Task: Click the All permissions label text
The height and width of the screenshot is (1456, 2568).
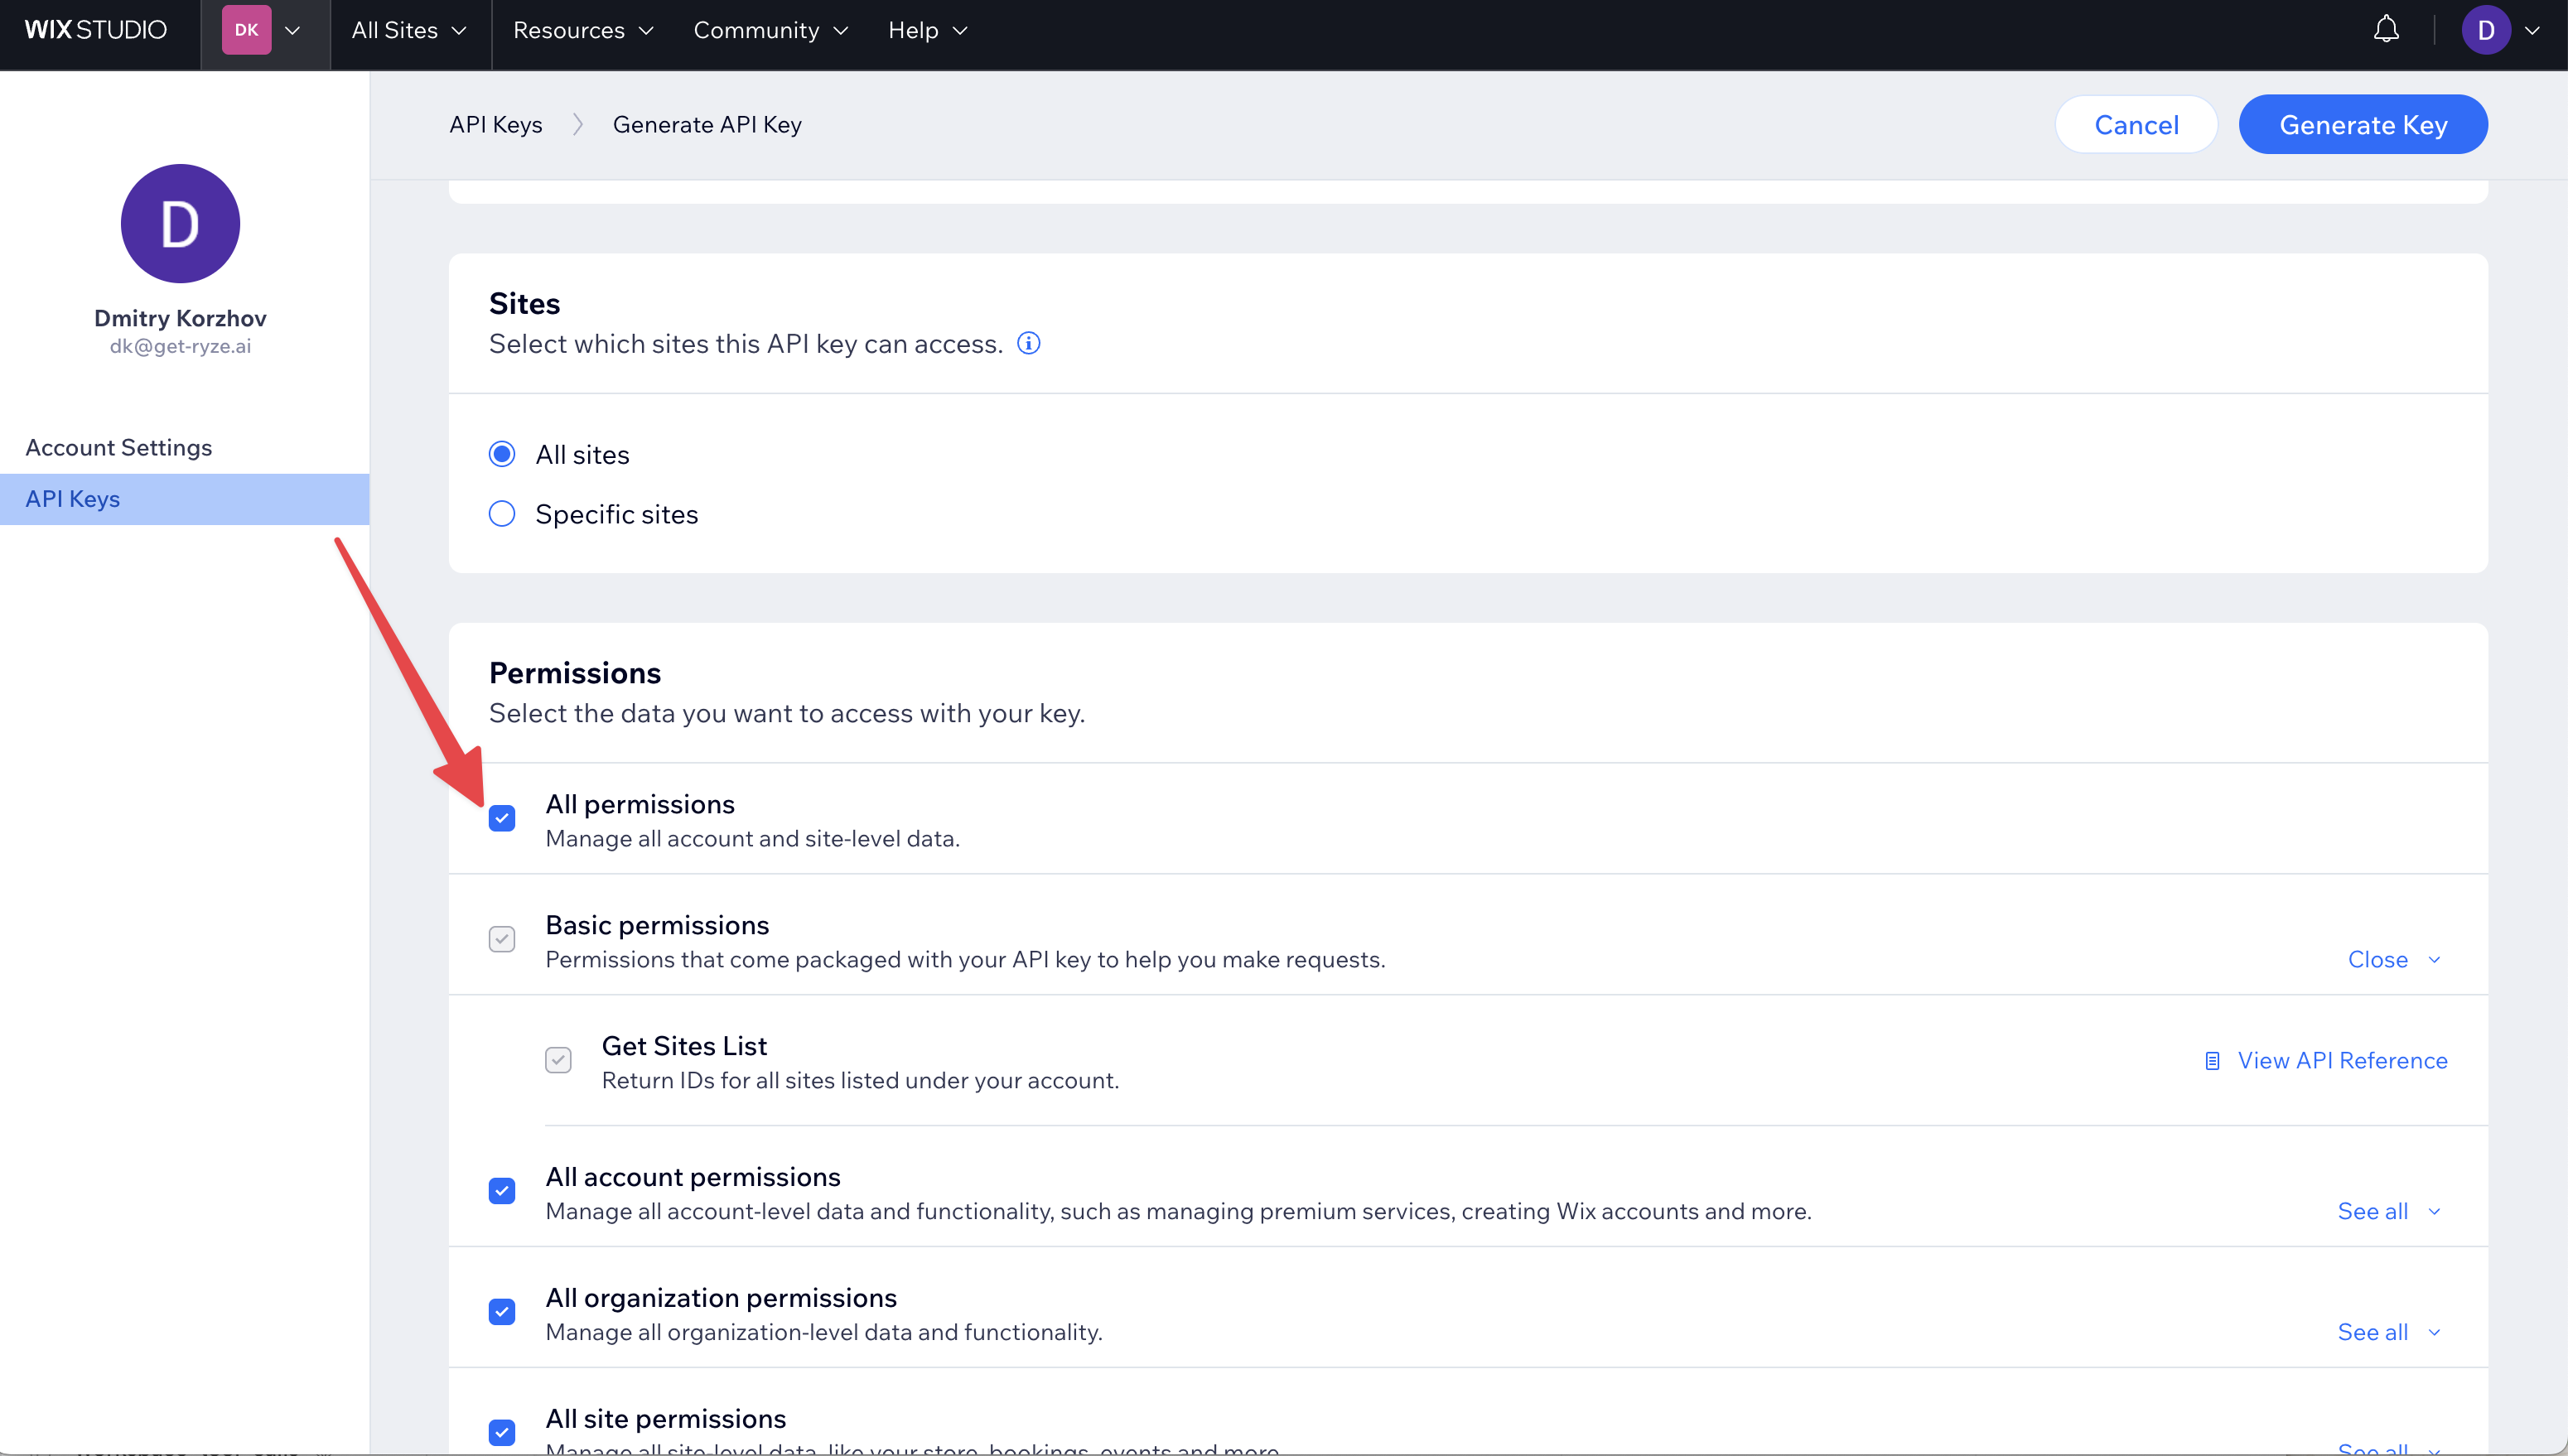Action: (640, 804)
